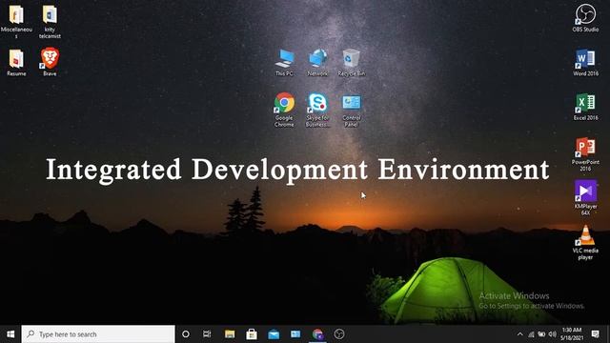
Task: Open the folder next to Miscellaneous
Action: tap(50, 21)
